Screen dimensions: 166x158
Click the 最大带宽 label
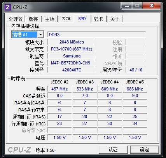[x=34, y=49]
